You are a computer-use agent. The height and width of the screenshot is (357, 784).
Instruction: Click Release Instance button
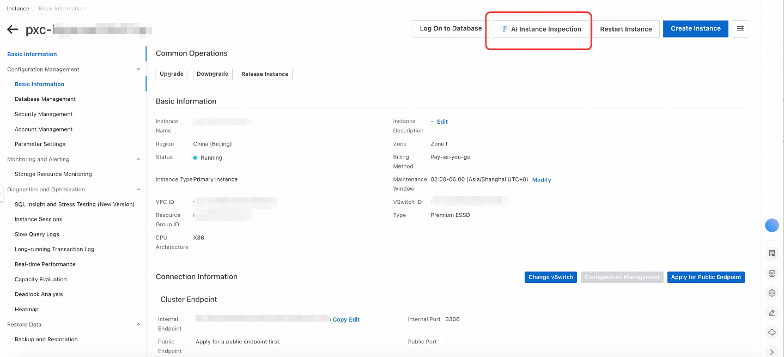265,74
